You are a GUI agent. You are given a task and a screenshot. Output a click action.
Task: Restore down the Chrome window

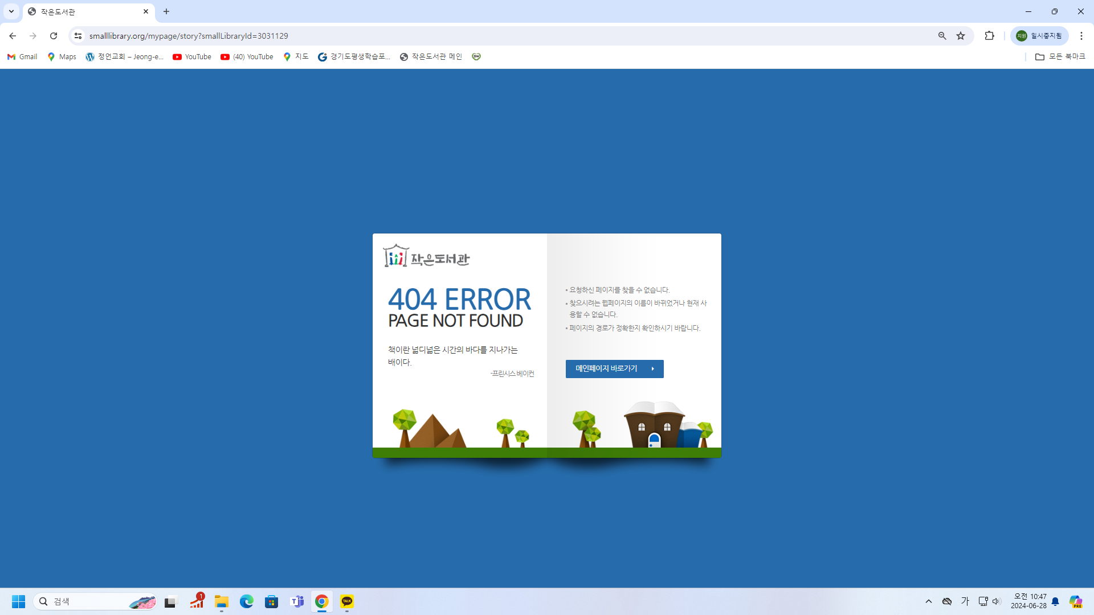point(1055,11)
